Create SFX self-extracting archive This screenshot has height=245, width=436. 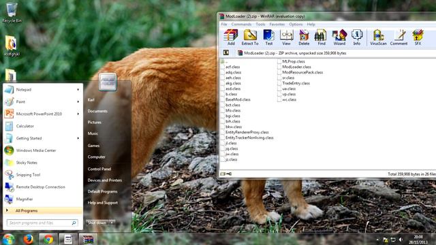[418, 37]
